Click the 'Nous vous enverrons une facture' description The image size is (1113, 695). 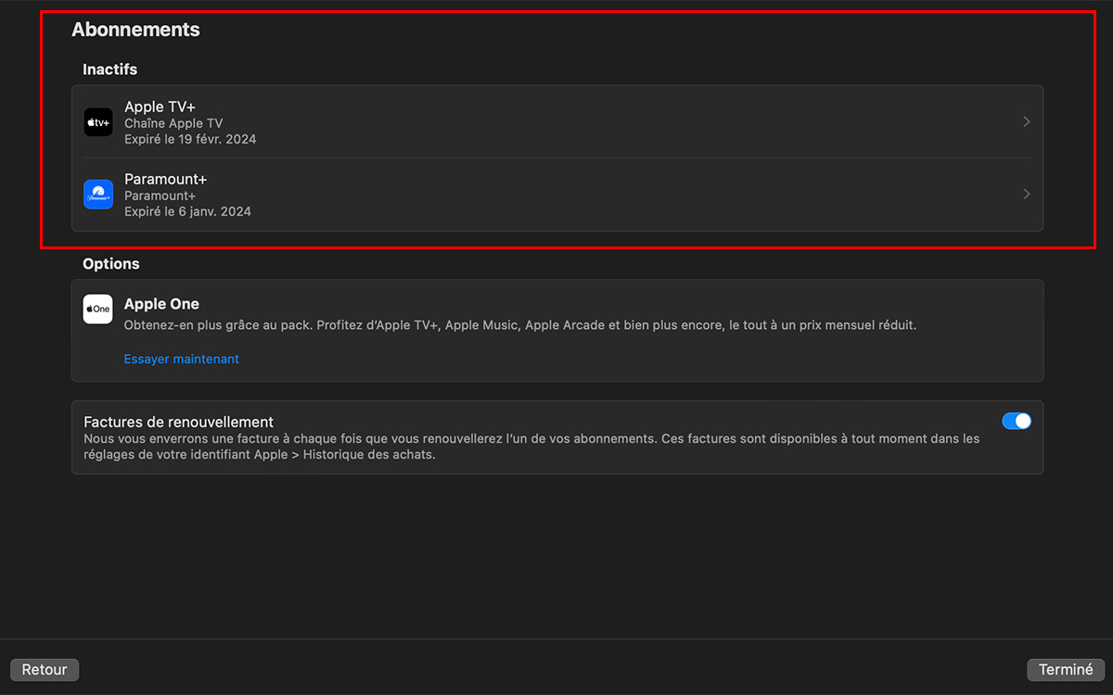[x=531, y=447]
